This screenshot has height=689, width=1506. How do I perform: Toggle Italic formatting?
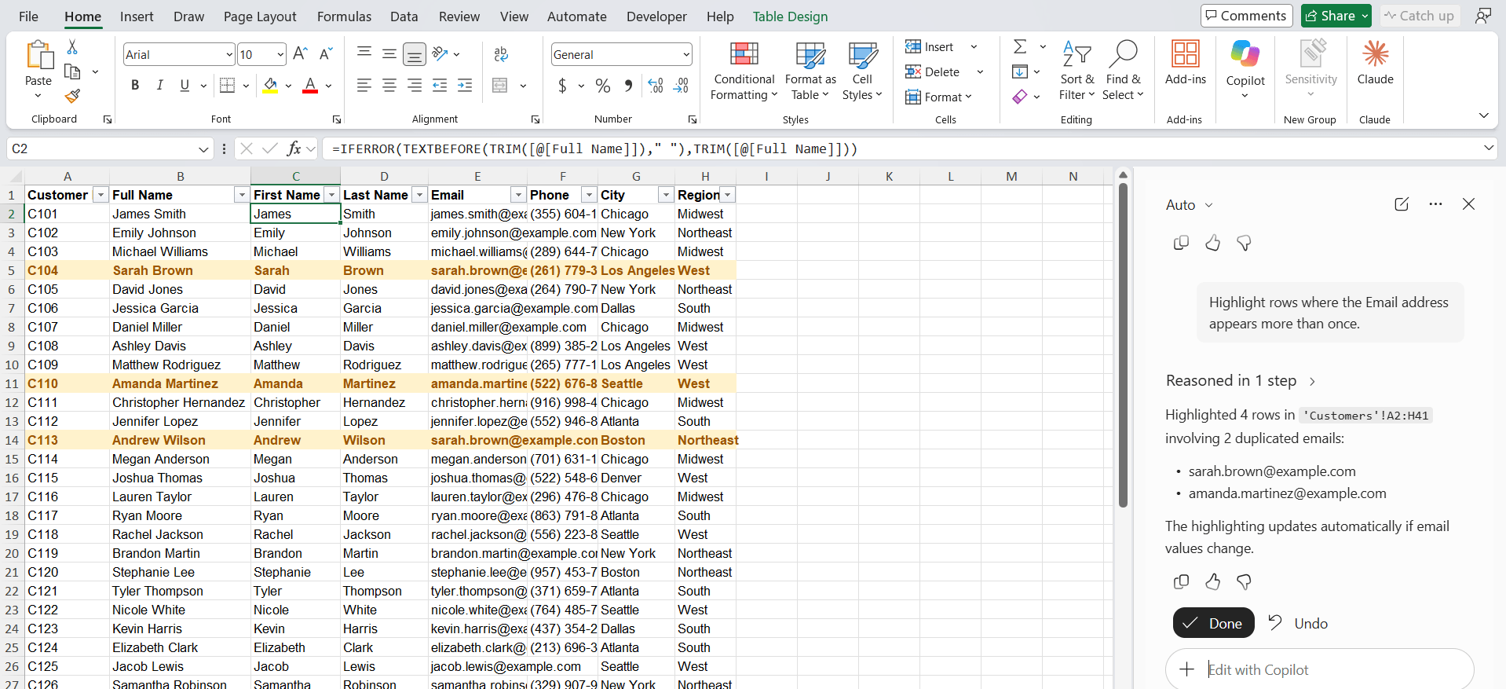160,85
